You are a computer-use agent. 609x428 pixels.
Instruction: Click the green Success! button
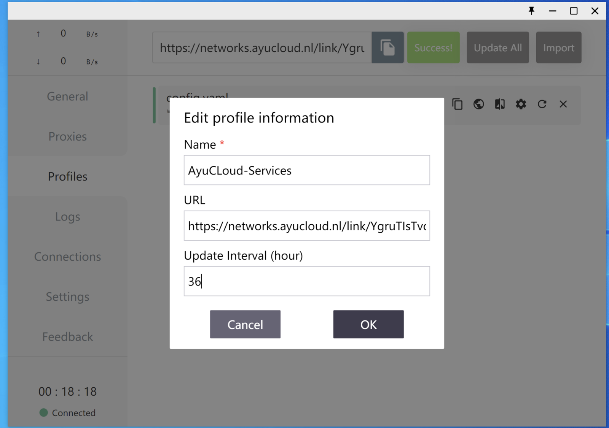click(x=433, y=48)
